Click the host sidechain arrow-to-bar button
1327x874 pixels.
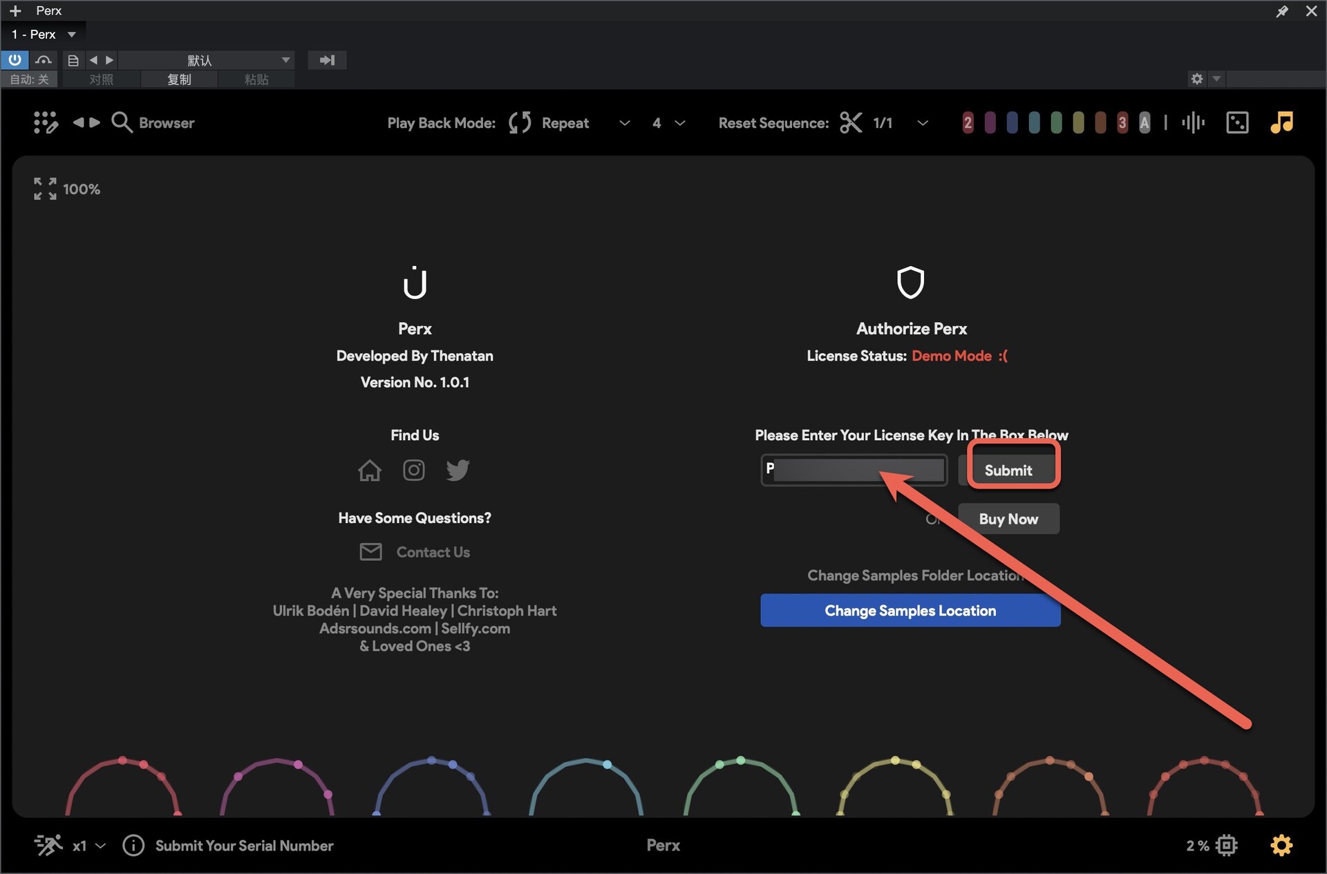[x=327, y=60]
